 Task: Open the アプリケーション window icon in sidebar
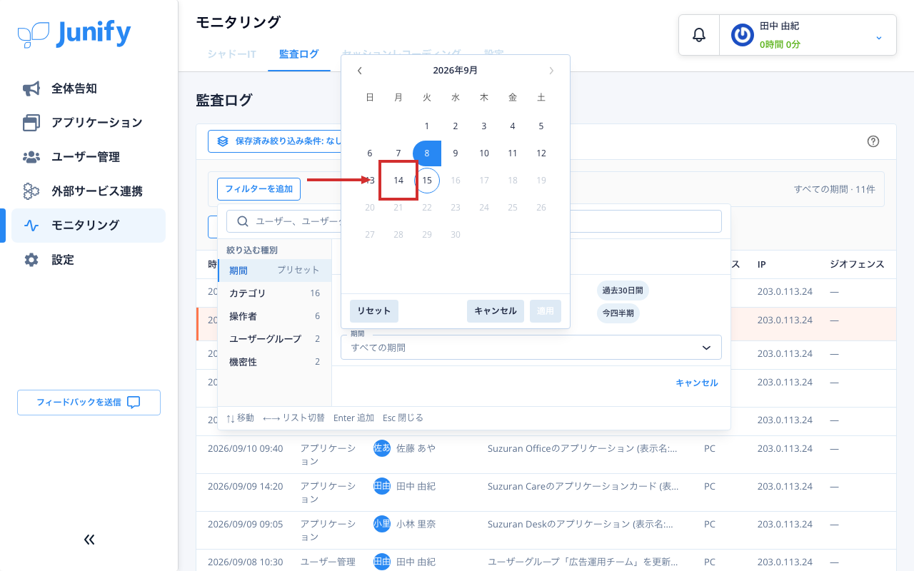tap(31, 123)
